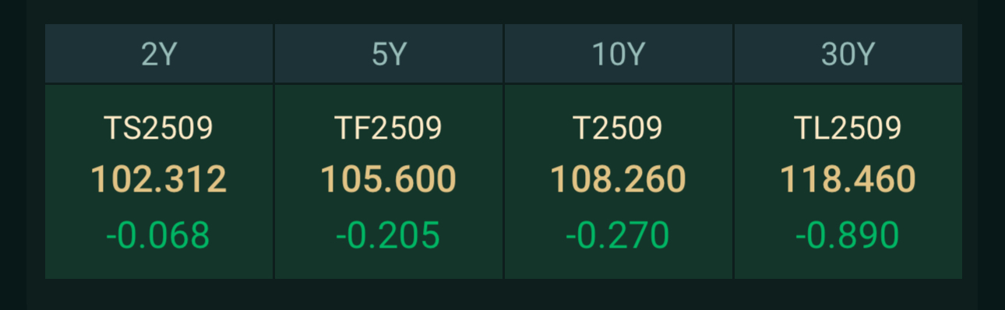Select the -0.890 price change
Image resolution: width=1005 pixels, height=310 pixels.
848,235
